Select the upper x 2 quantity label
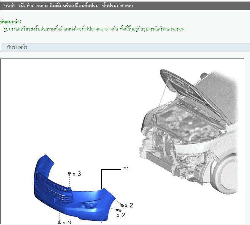This screenshot has width=250, height=225. [x=129, y=205]
